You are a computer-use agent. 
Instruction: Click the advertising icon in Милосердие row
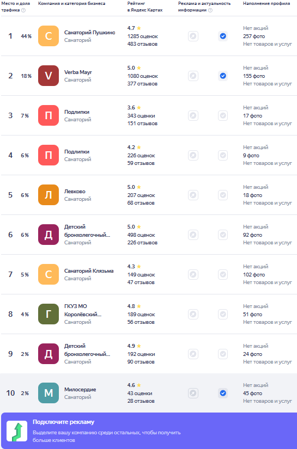click(193, 393)
